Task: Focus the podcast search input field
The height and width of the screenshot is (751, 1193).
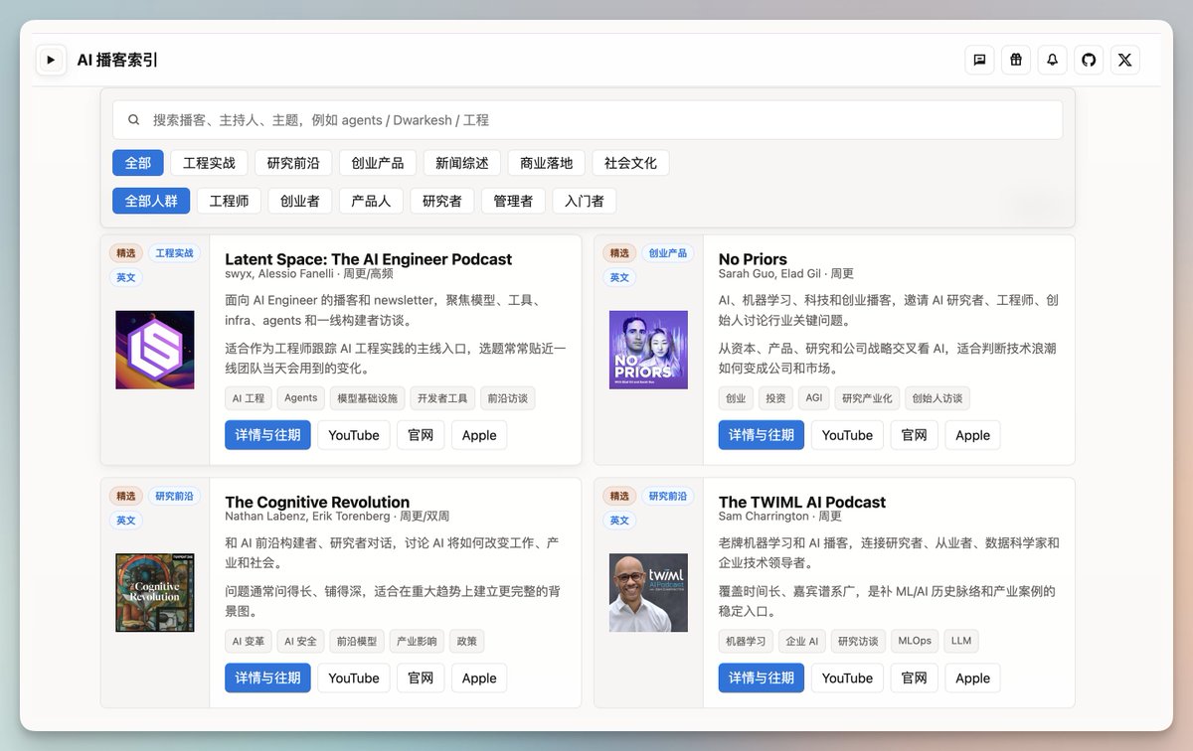Action: pos(588,120)
